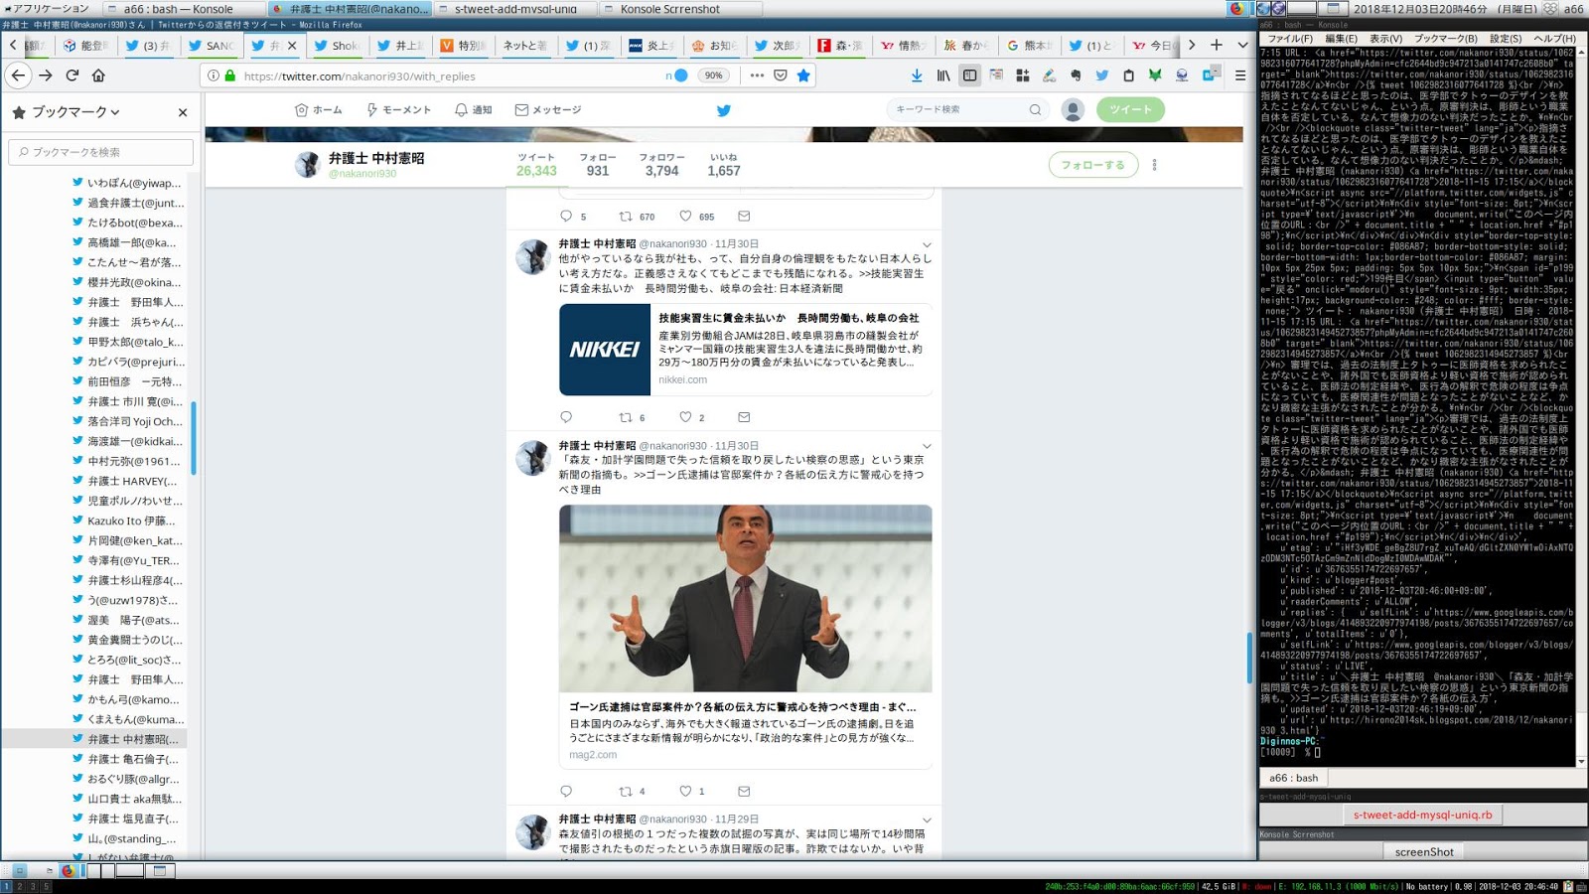Viewport: 1589px width, 894px height.
Task: Toggle the blue switch in the URL bar
Action: point(679,75)
